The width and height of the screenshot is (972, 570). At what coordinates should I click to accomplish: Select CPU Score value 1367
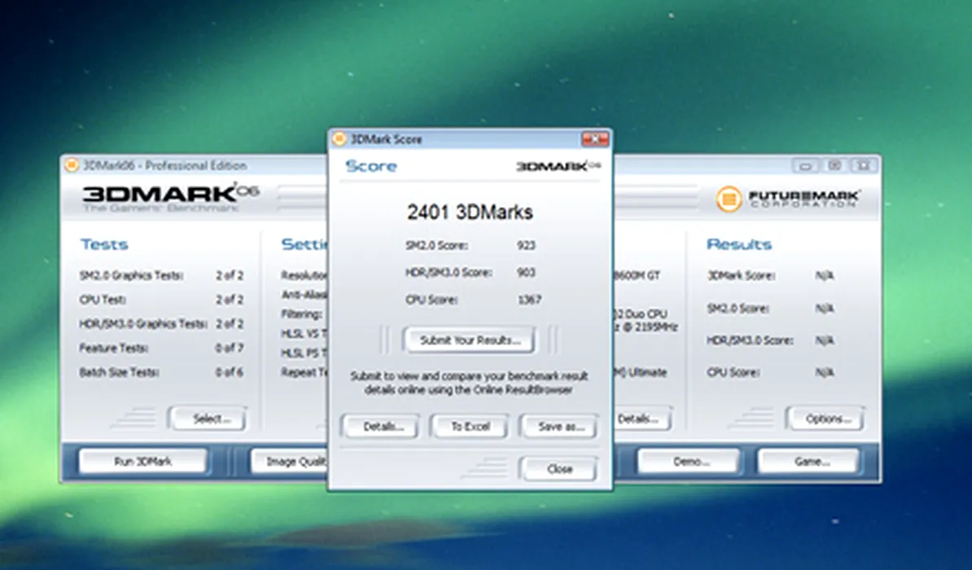pos(529,300)
